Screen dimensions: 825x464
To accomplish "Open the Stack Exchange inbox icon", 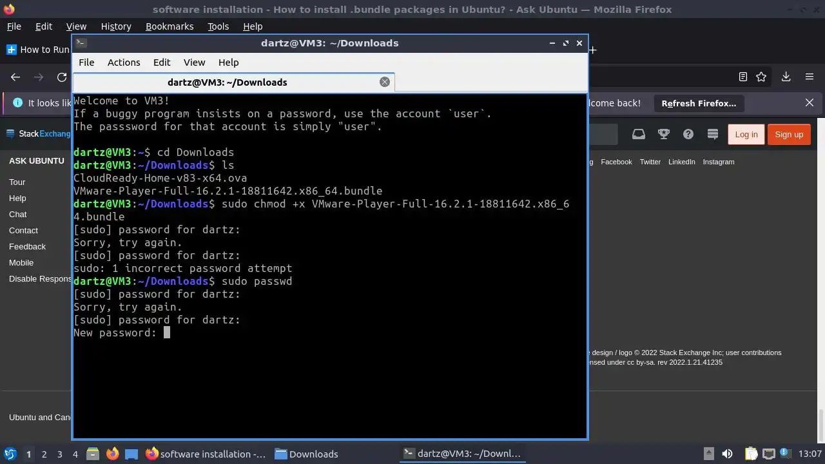I will [x=638, y=134].
